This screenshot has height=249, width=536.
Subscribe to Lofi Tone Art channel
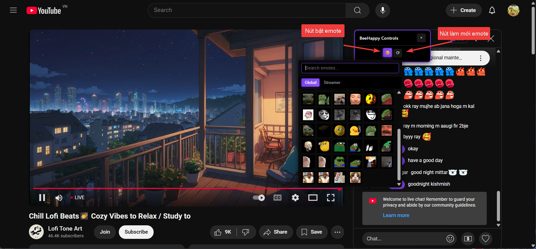pos(136,232)
